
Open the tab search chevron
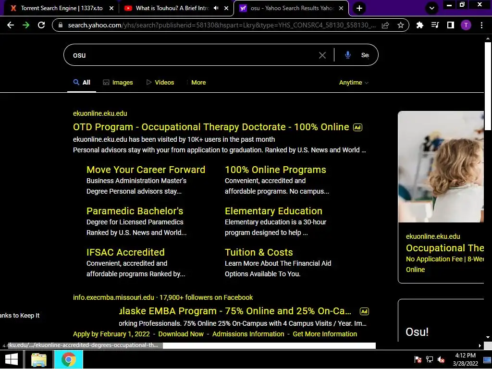(432, 8)
